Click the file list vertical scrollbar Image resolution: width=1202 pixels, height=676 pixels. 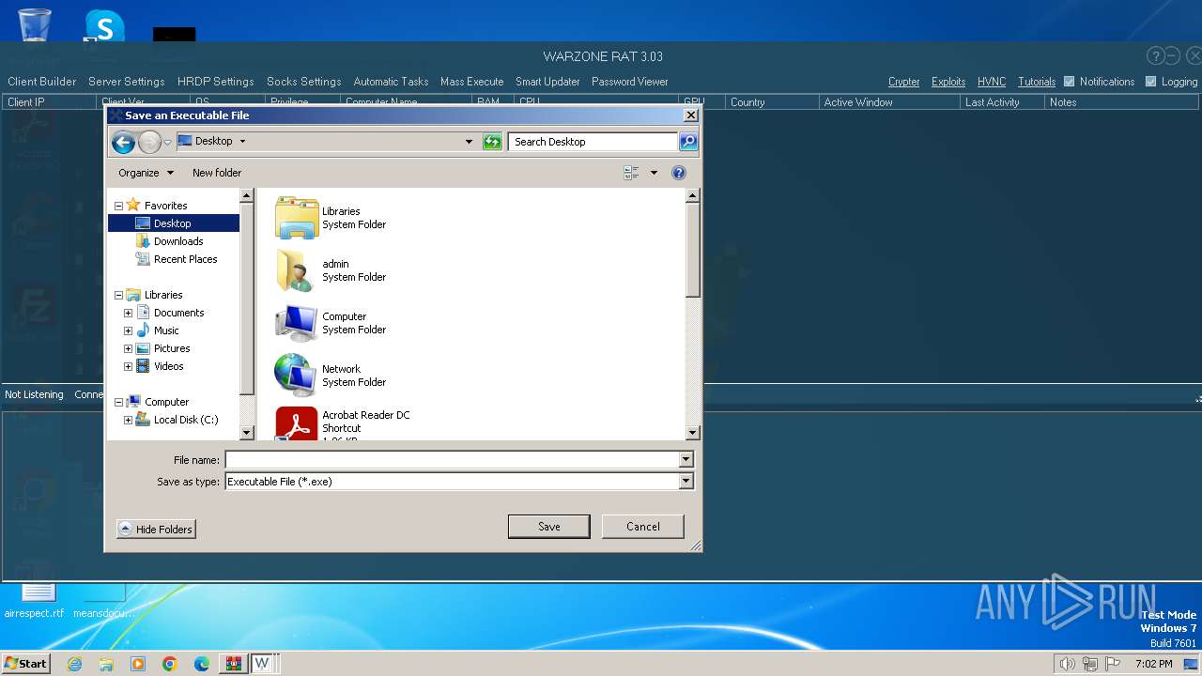693,315
